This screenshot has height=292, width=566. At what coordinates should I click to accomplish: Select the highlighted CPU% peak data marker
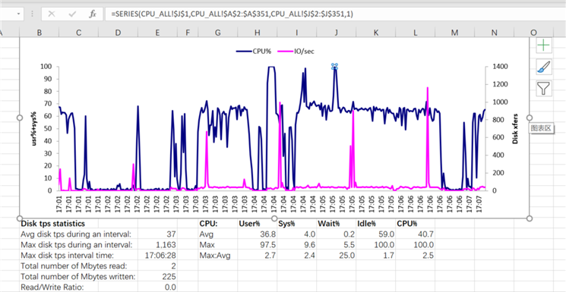point(334,66)
